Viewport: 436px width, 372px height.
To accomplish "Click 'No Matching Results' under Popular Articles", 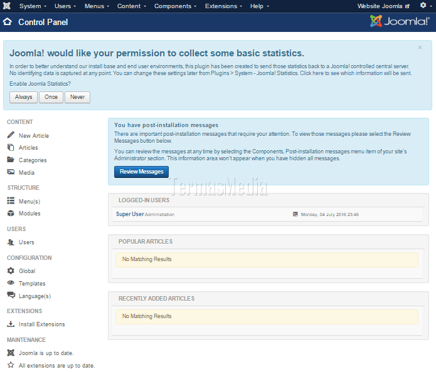I will pyautogui.click(x=147, y=259).
